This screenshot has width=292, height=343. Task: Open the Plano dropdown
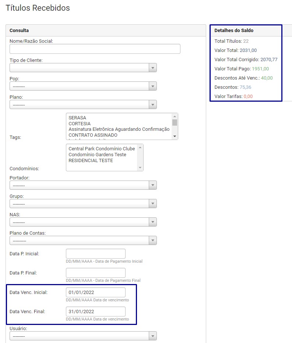83,105
